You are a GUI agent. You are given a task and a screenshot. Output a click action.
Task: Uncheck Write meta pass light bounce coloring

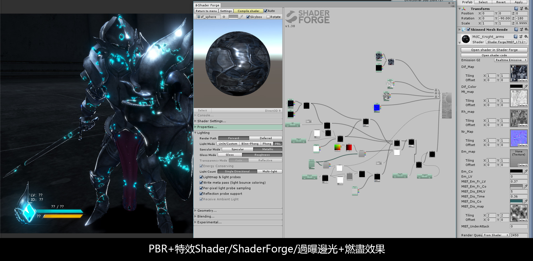tap(201, 183)
